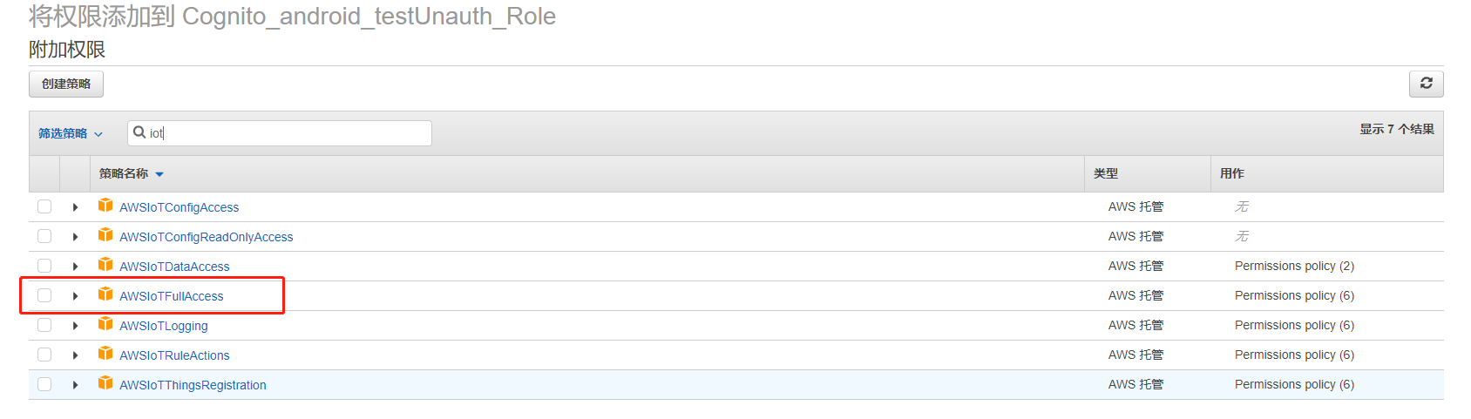Click the policy icon beside AWSIoTDataAccess
Image resolution: width=1471 pixels, height=419 pixels.
point(105,265)
